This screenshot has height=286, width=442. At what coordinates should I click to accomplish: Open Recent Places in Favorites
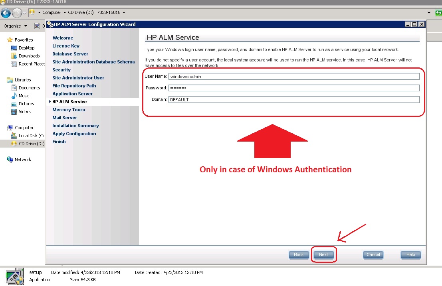(x=32, y=64)
